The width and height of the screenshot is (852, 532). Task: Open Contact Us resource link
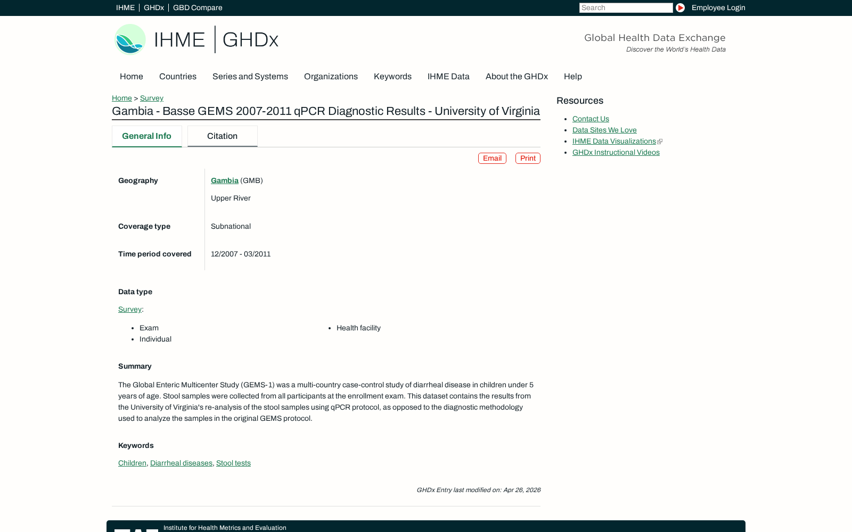pos(591,119)
